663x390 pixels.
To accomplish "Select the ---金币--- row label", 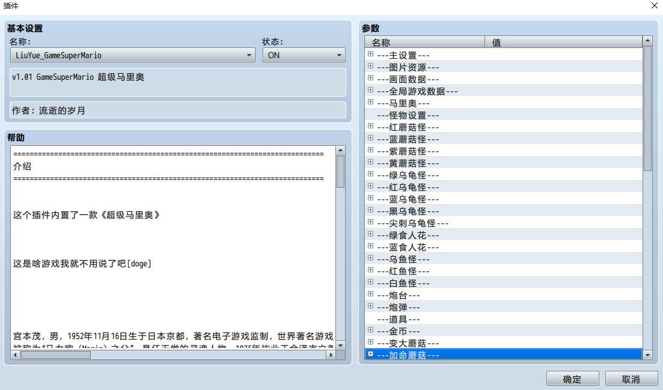I will pyautogui.click(x=399, y=331).
